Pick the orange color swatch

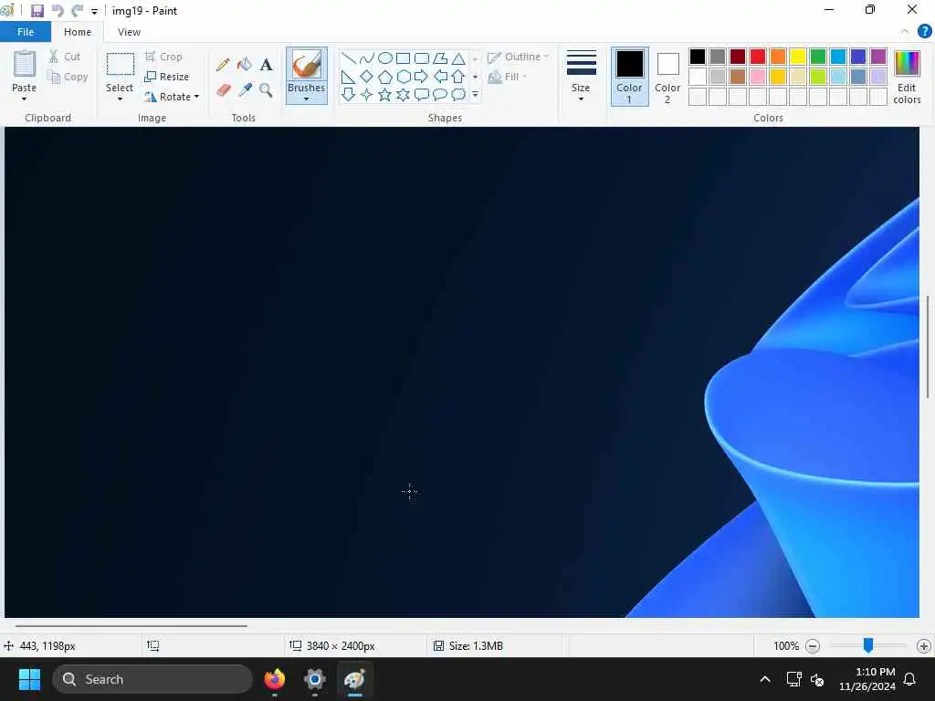coord(778,57)
